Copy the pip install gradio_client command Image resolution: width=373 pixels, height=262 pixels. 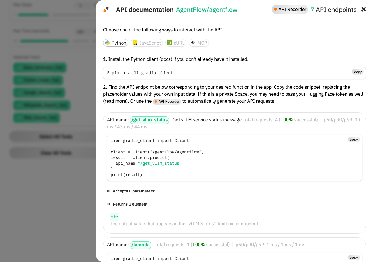(x=358, y=72)
